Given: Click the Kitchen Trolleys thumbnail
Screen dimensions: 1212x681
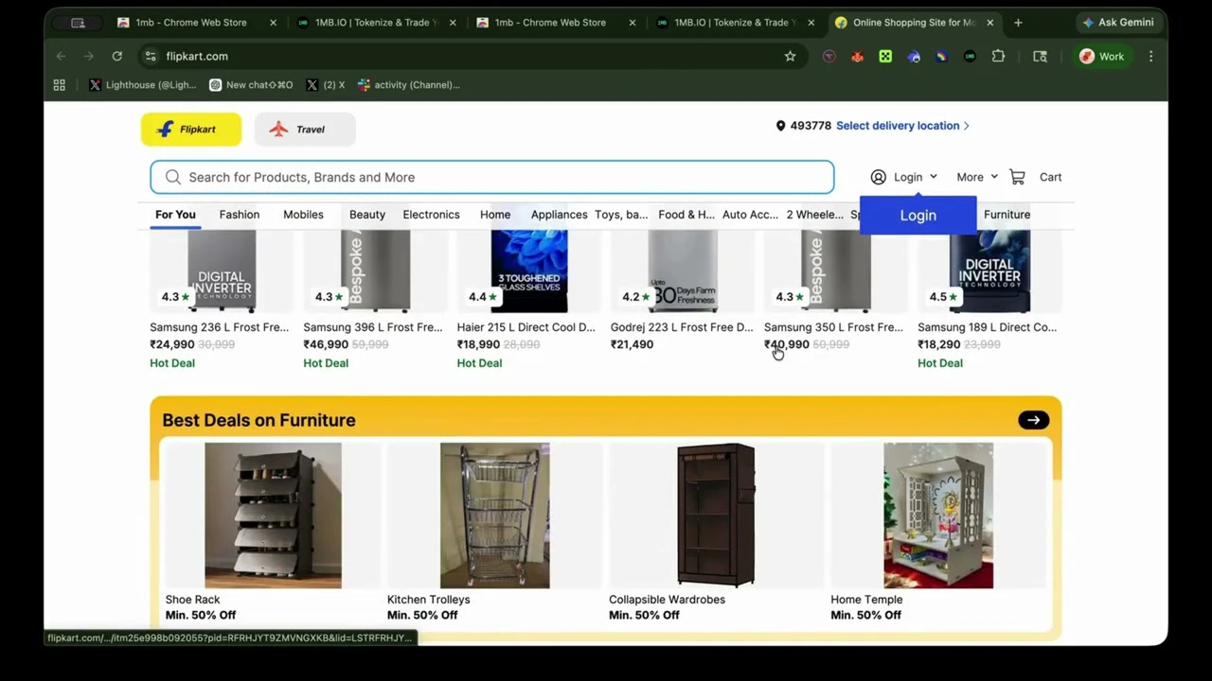Looking at the screenshot, I should [x=494, y=515].
